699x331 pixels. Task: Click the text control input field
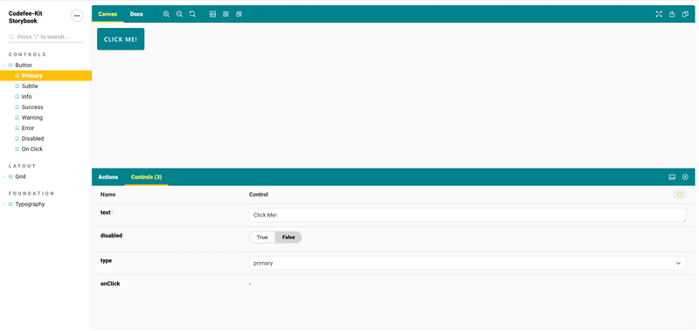click(467, 215)
